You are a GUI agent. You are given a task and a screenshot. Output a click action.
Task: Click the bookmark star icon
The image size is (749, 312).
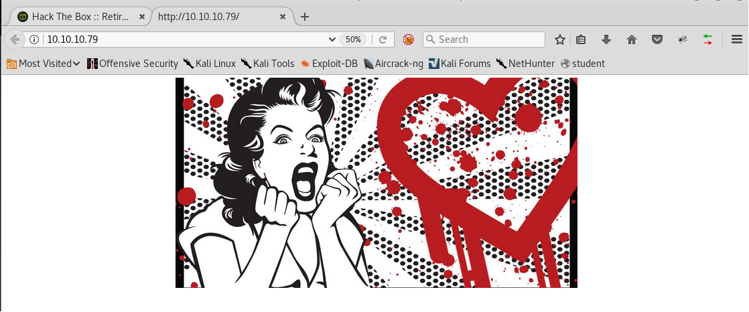[560, 40]
